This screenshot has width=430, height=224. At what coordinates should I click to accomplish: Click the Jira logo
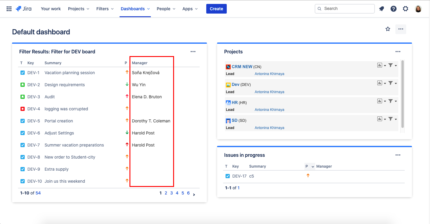point(23,9)
